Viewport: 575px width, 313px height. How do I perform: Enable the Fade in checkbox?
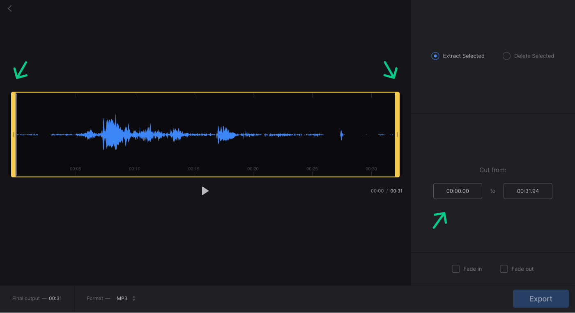click(456, 269)
